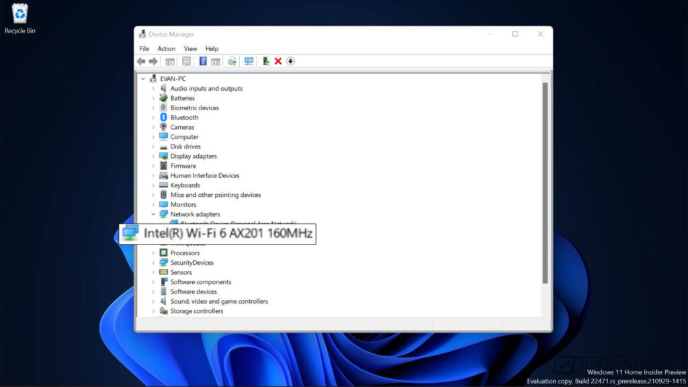The image size is (688, 387).
Task: Scan for hardware changes via monitor icon
Action: tap(249, 61)
